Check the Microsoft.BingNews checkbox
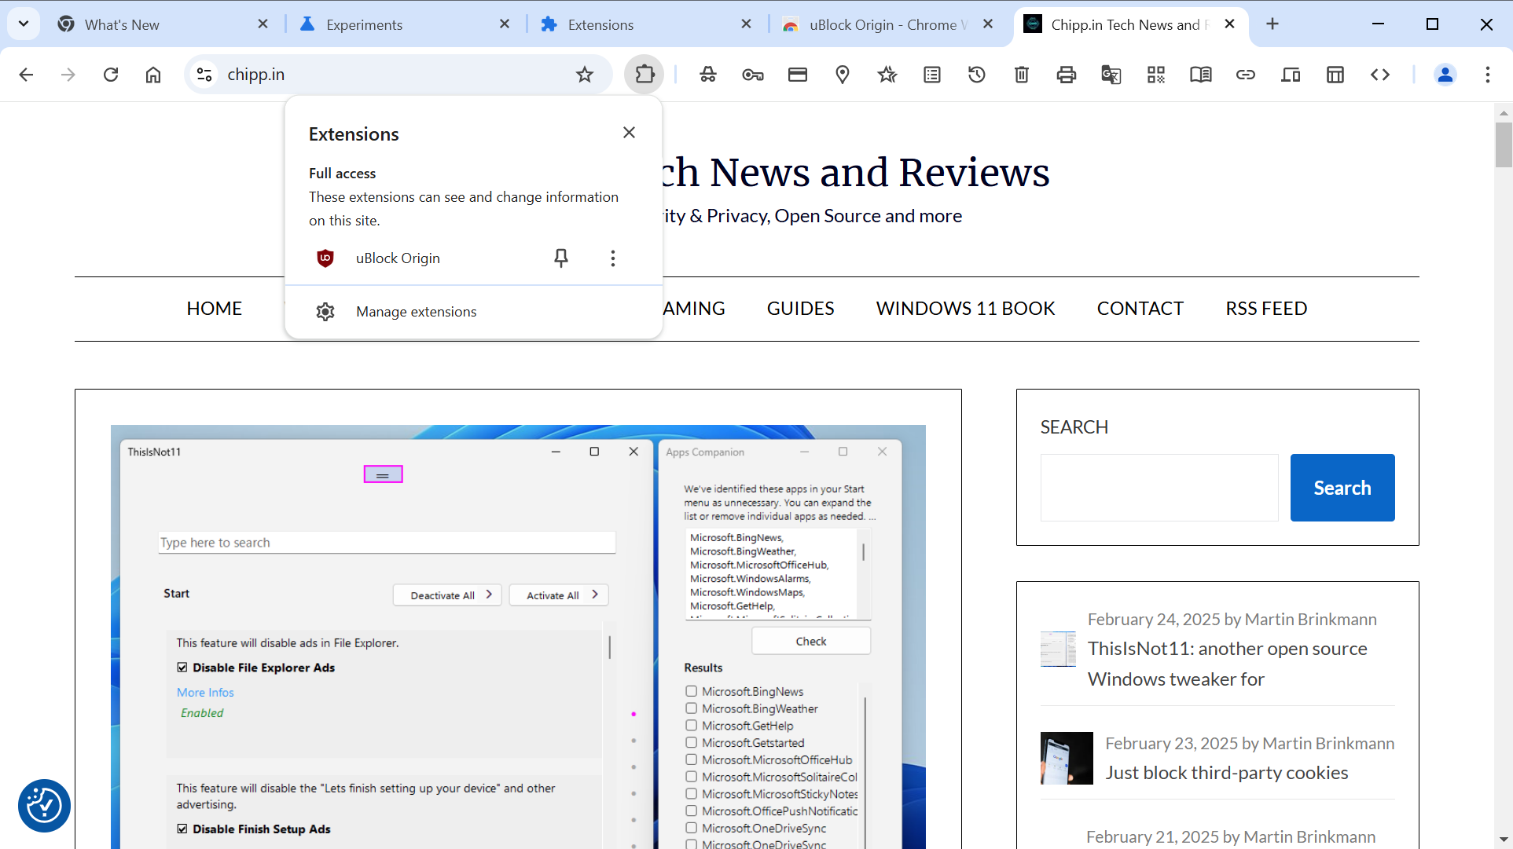 (x=692, y=690)
